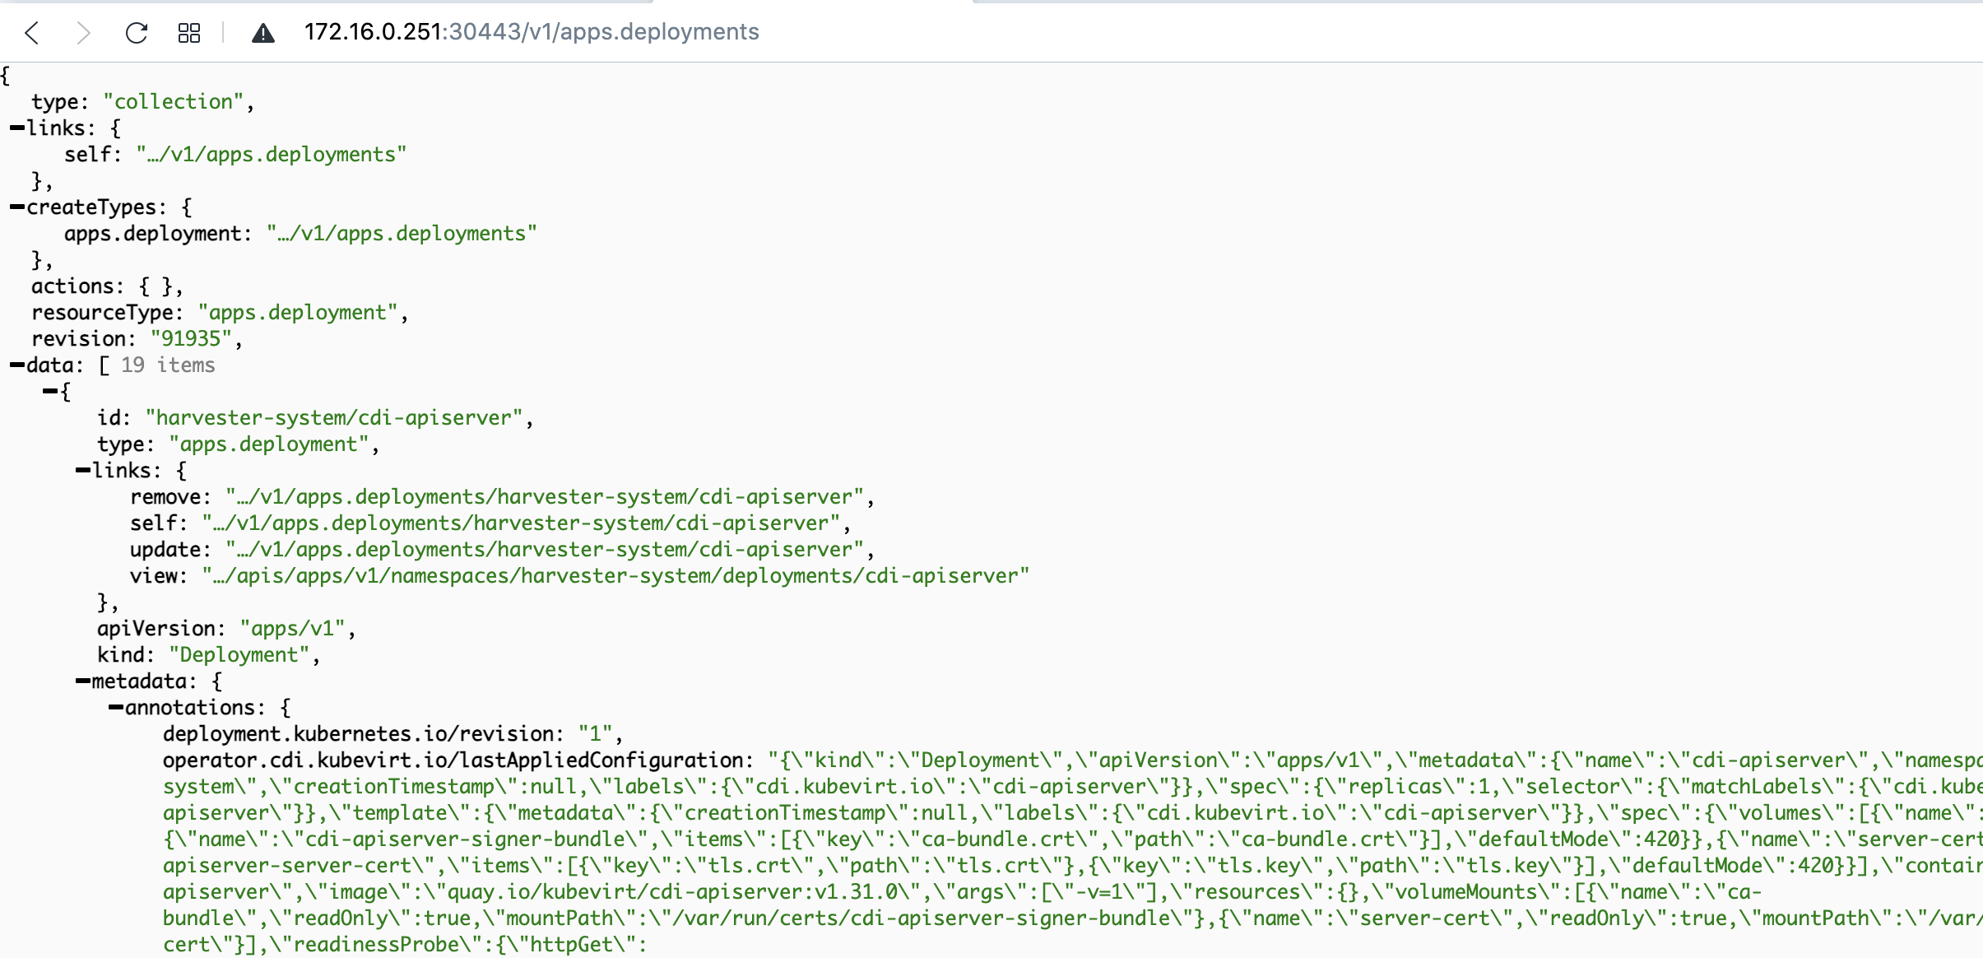Click the address bar to edit URL

point(532,33)
